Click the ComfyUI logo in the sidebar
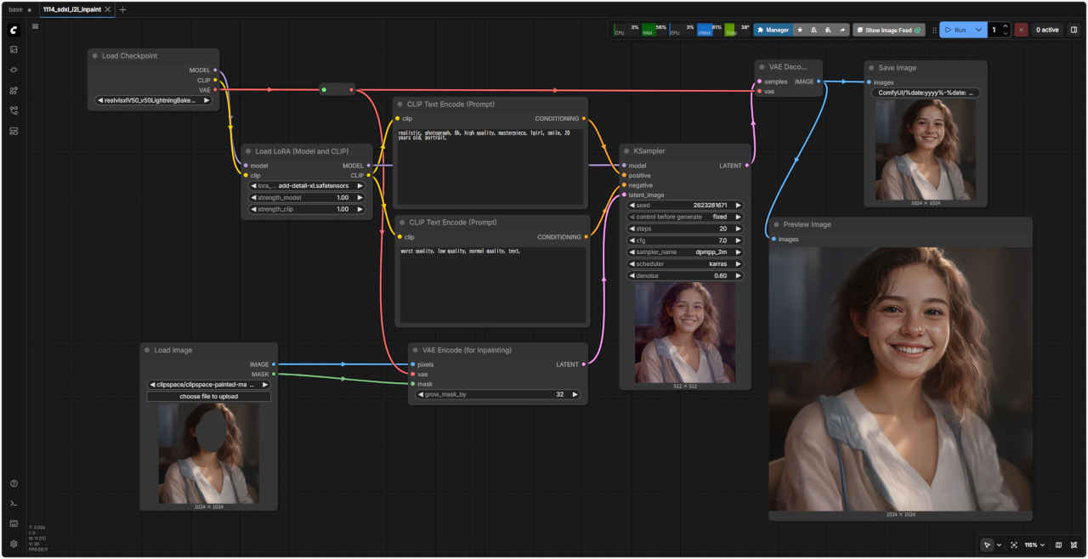 [x=14, y=30]
